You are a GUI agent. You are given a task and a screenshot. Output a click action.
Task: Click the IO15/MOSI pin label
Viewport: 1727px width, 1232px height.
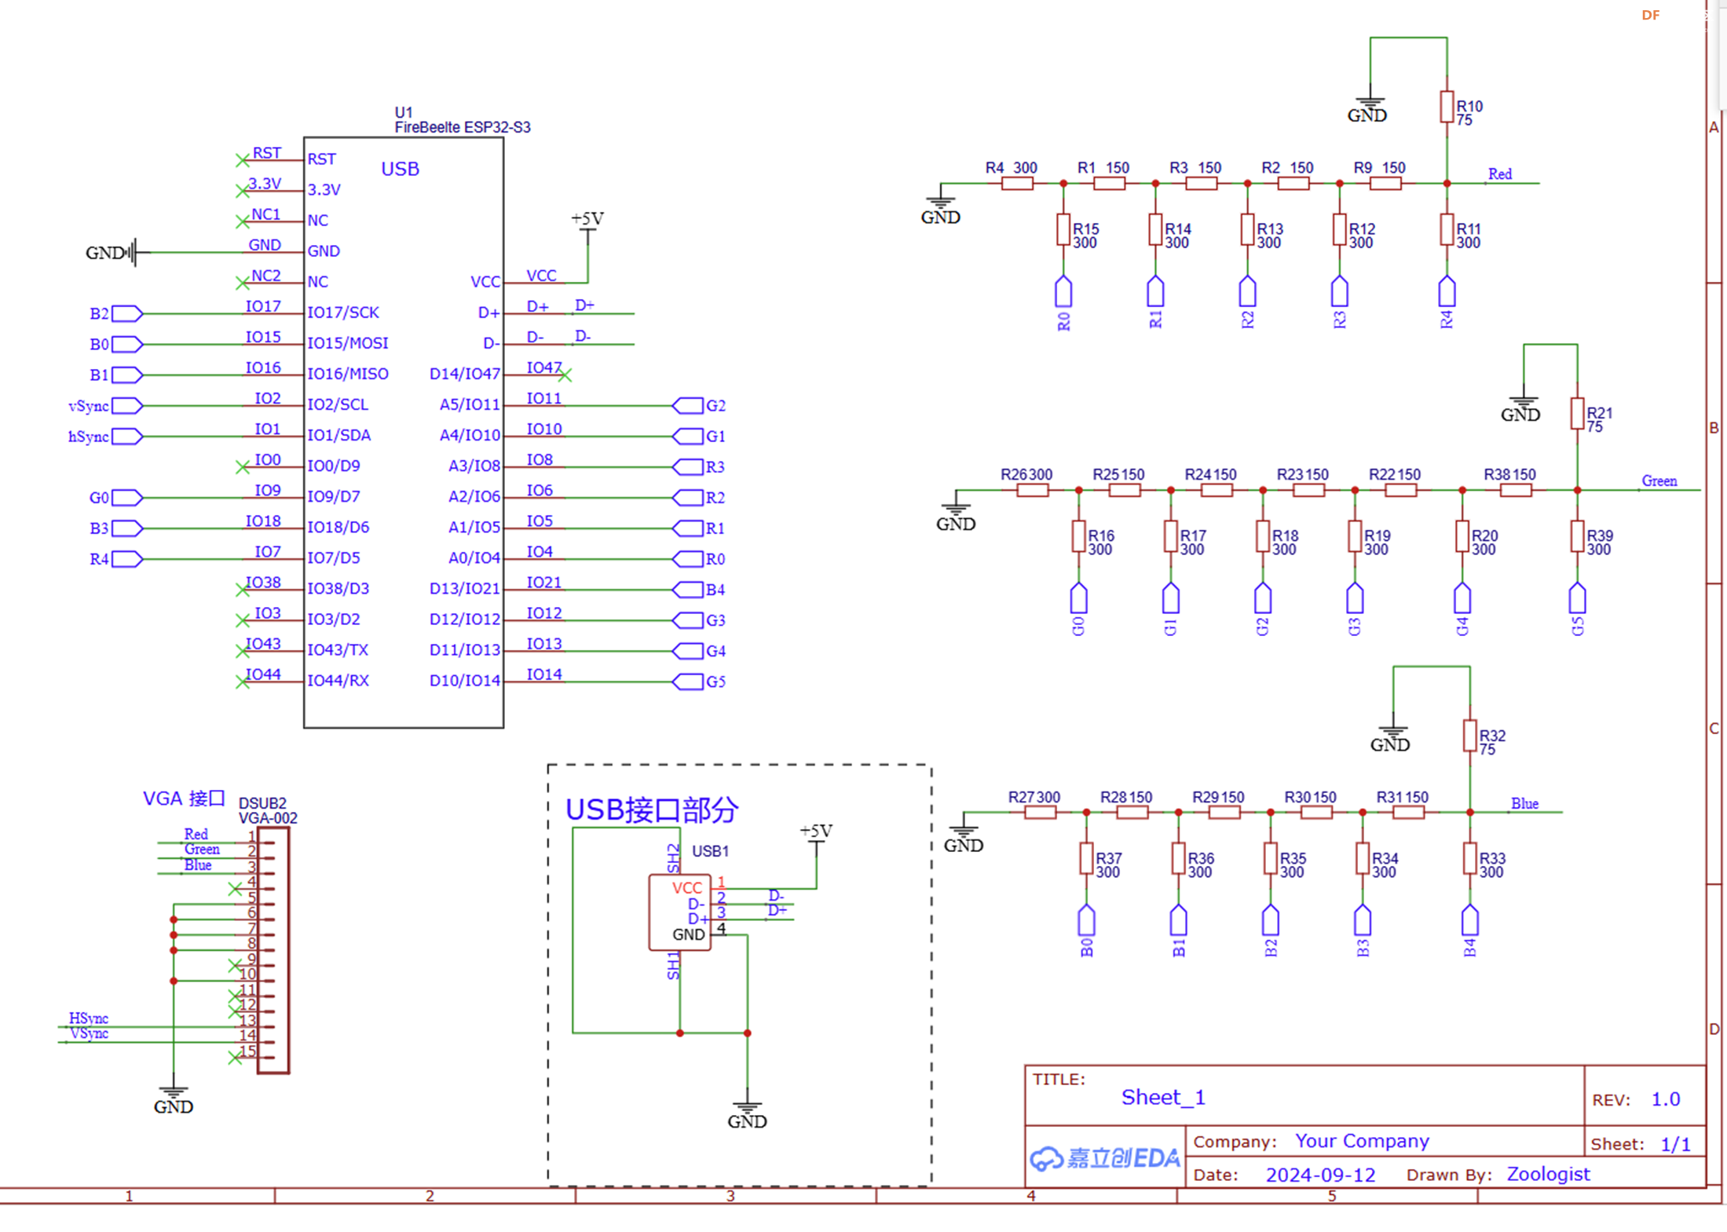click(x=348, y=343)
